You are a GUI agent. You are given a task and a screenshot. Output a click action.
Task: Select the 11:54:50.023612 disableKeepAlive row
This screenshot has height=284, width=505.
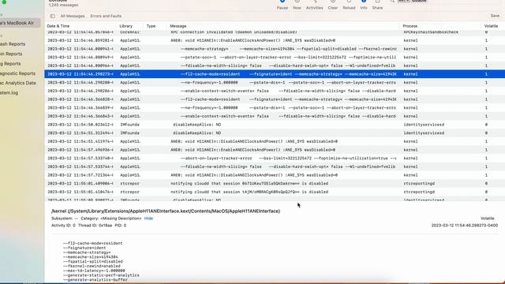pos(275,125)
